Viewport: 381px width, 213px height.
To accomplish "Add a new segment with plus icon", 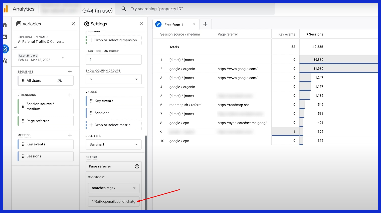I will [x=70, y=72].
